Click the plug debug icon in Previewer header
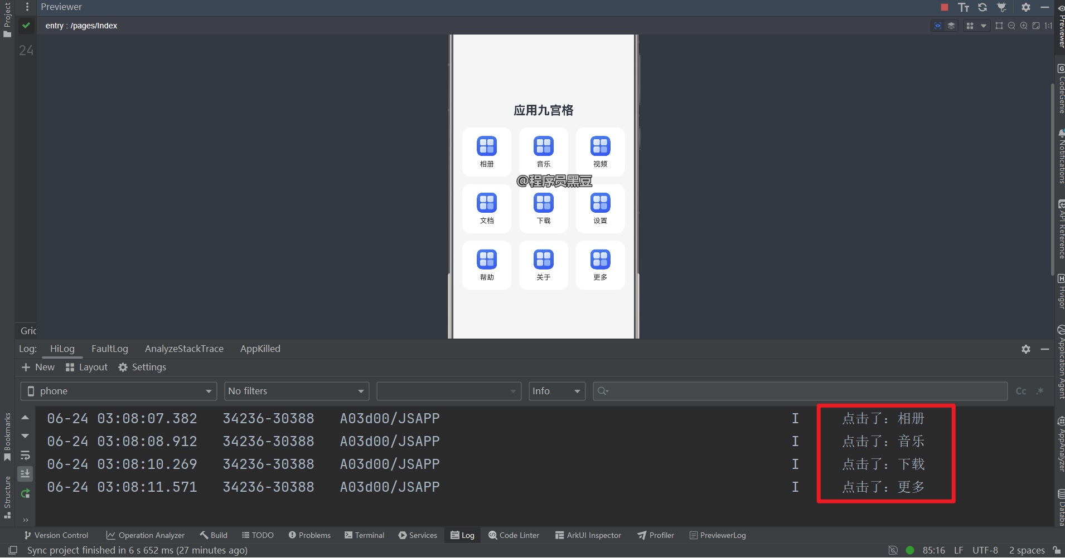Viewport: 1065px width, 558px height. click(x=1002, y=7)
